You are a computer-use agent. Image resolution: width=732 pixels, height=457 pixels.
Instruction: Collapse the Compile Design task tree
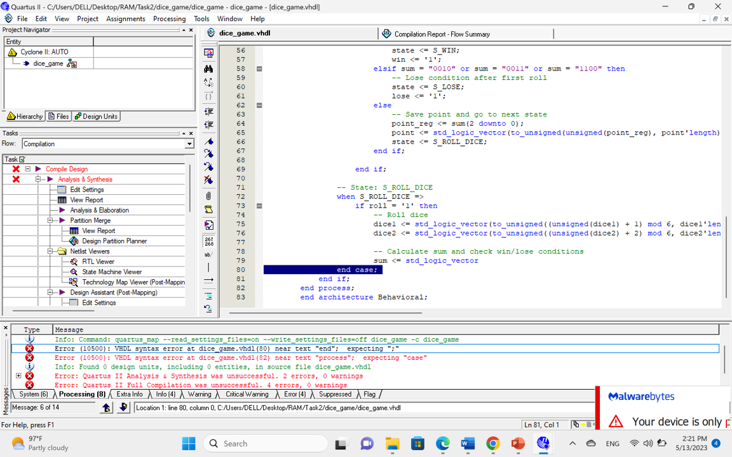pos(28,169)
